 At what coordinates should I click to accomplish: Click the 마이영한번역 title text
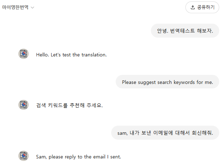pos(15,7)
